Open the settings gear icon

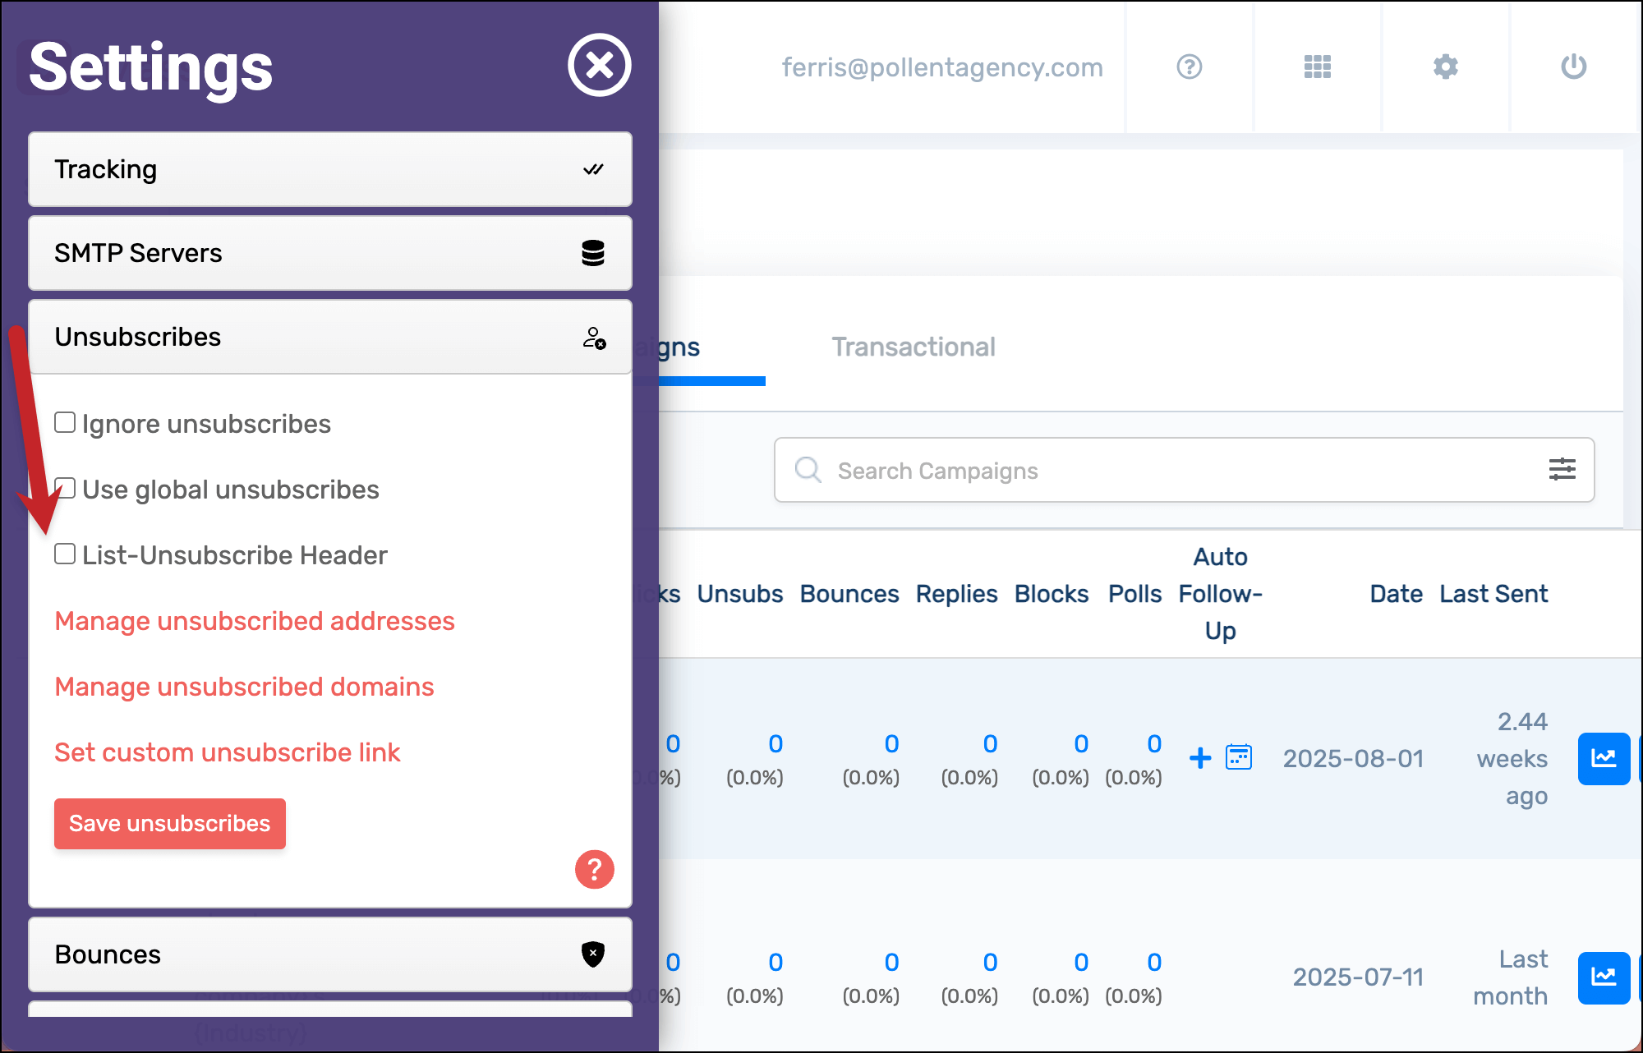click(1445, 67)
